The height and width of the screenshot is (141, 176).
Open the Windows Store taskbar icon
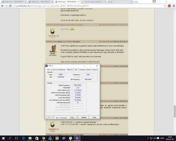37,138
